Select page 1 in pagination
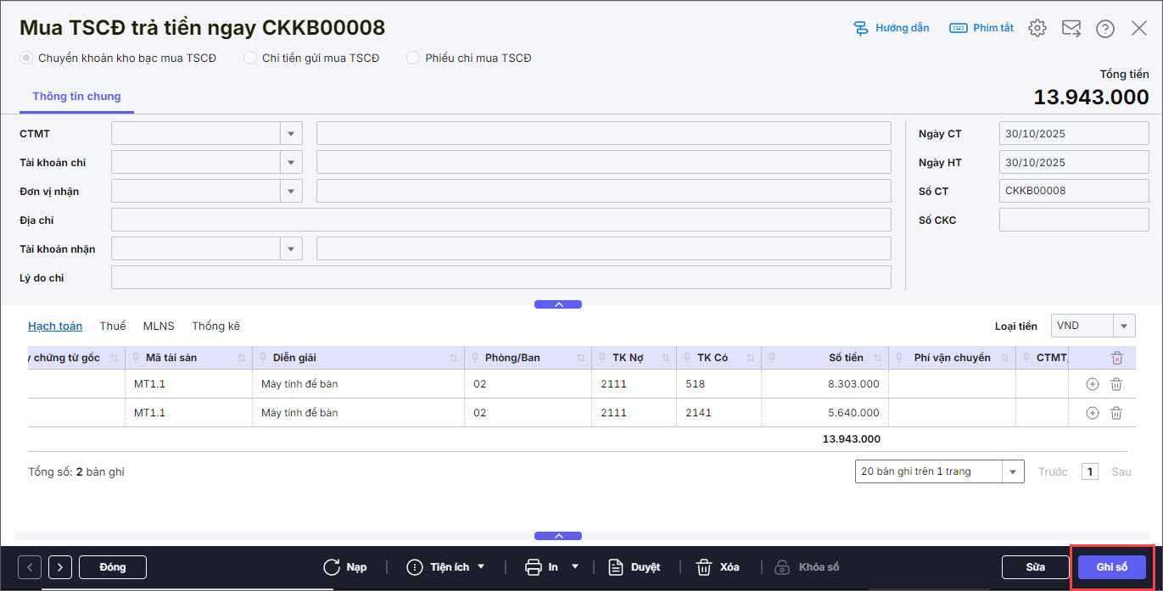 1090,471
